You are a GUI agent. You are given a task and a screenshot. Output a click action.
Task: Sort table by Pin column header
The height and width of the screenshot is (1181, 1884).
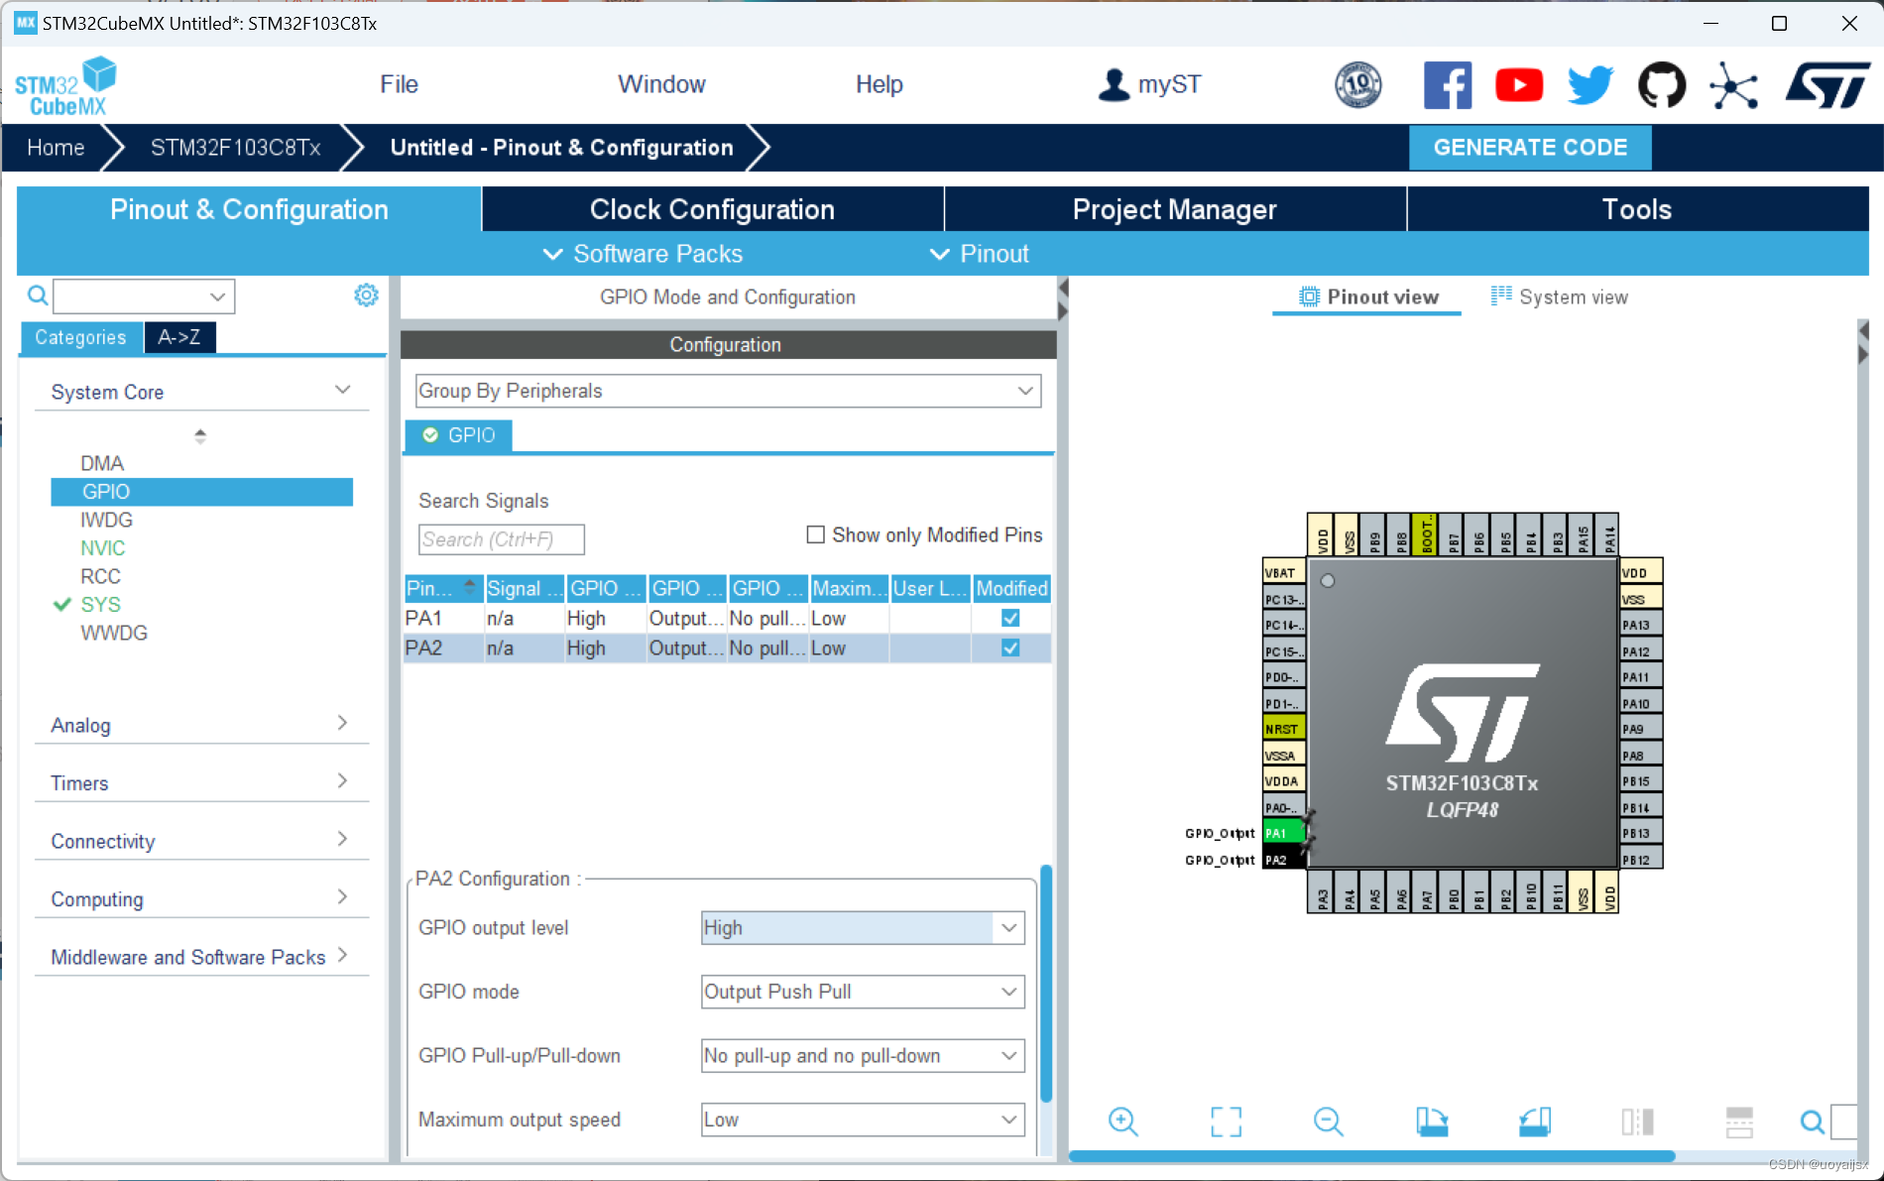(443, 588)
